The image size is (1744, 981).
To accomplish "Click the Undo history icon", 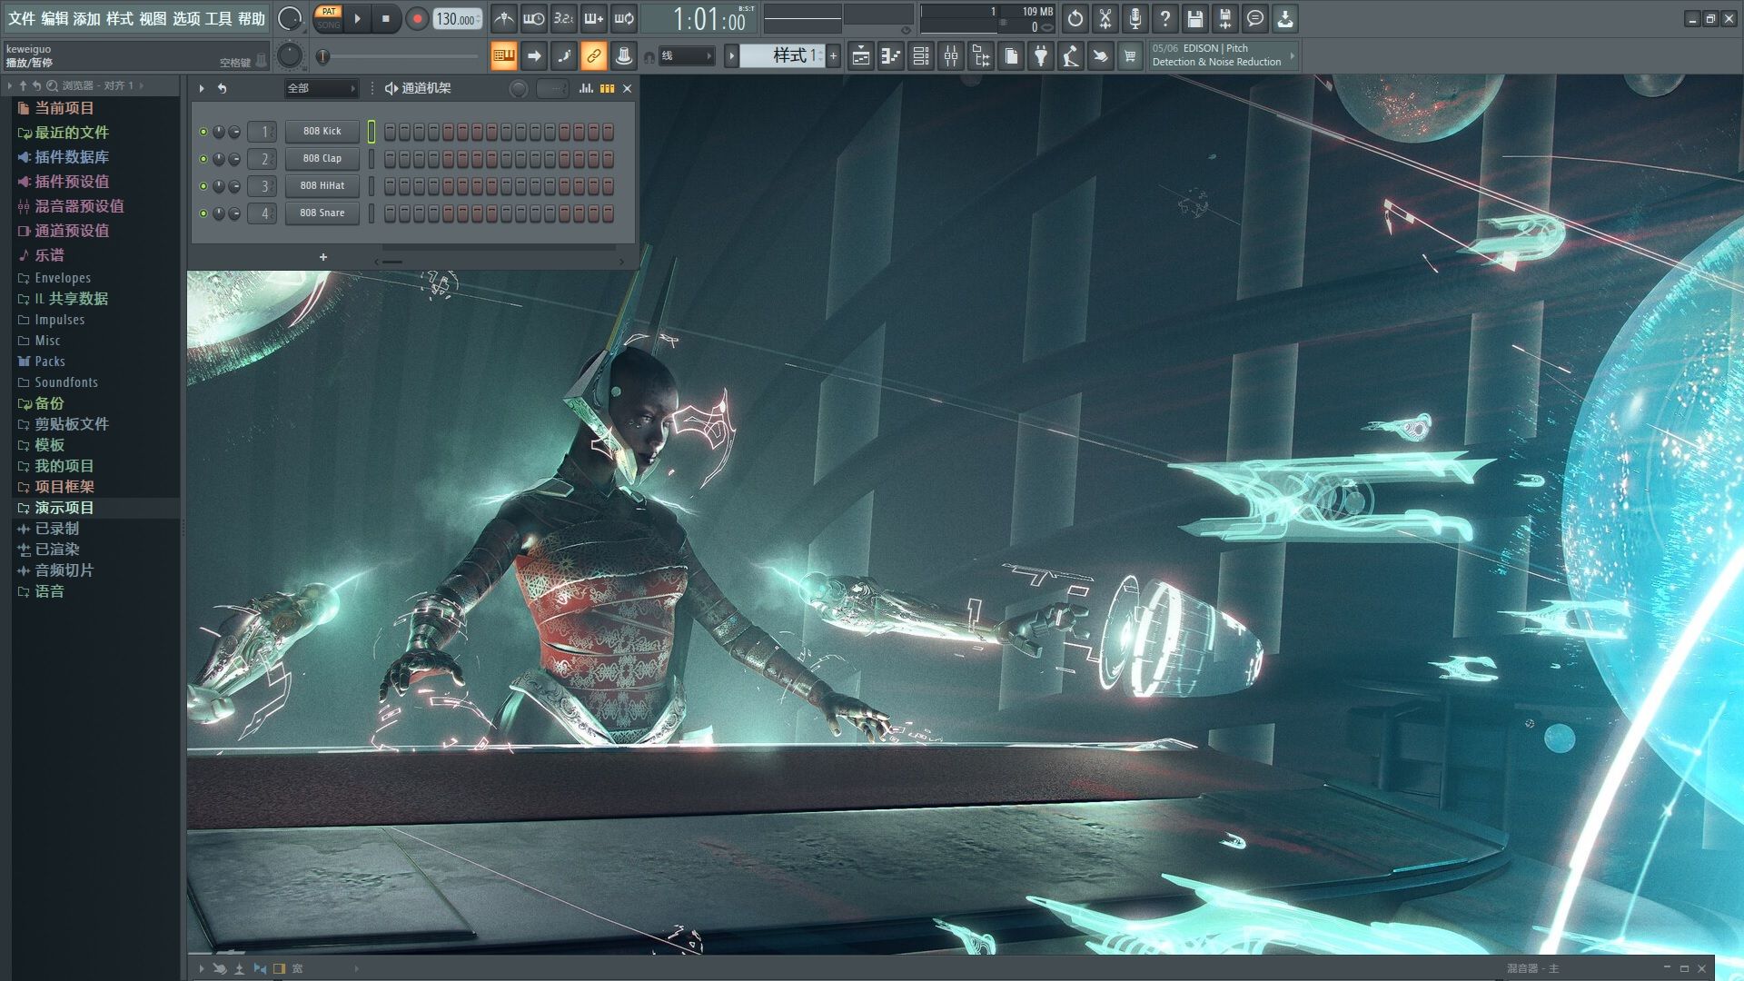I will (1075, 19).
